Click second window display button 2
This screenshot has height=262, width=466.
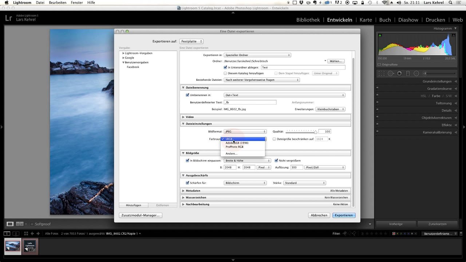pyautogui.click(x=16, y=234)
